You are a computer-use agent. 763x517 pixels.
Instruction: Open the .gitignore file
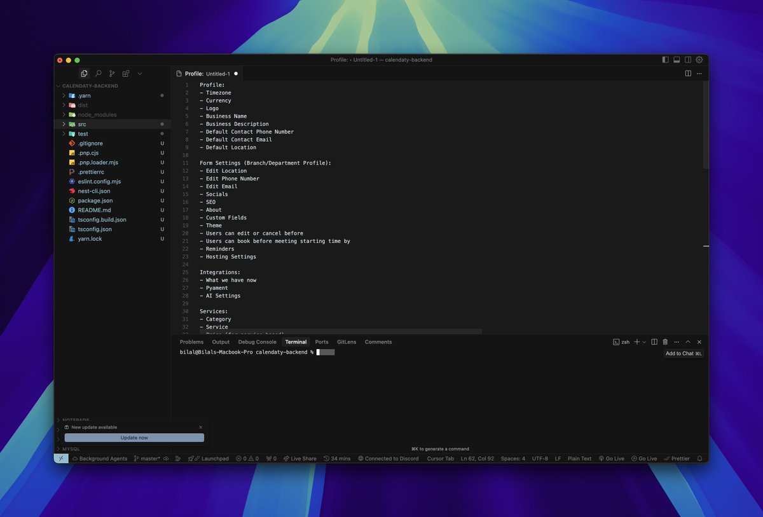[90, 143]
